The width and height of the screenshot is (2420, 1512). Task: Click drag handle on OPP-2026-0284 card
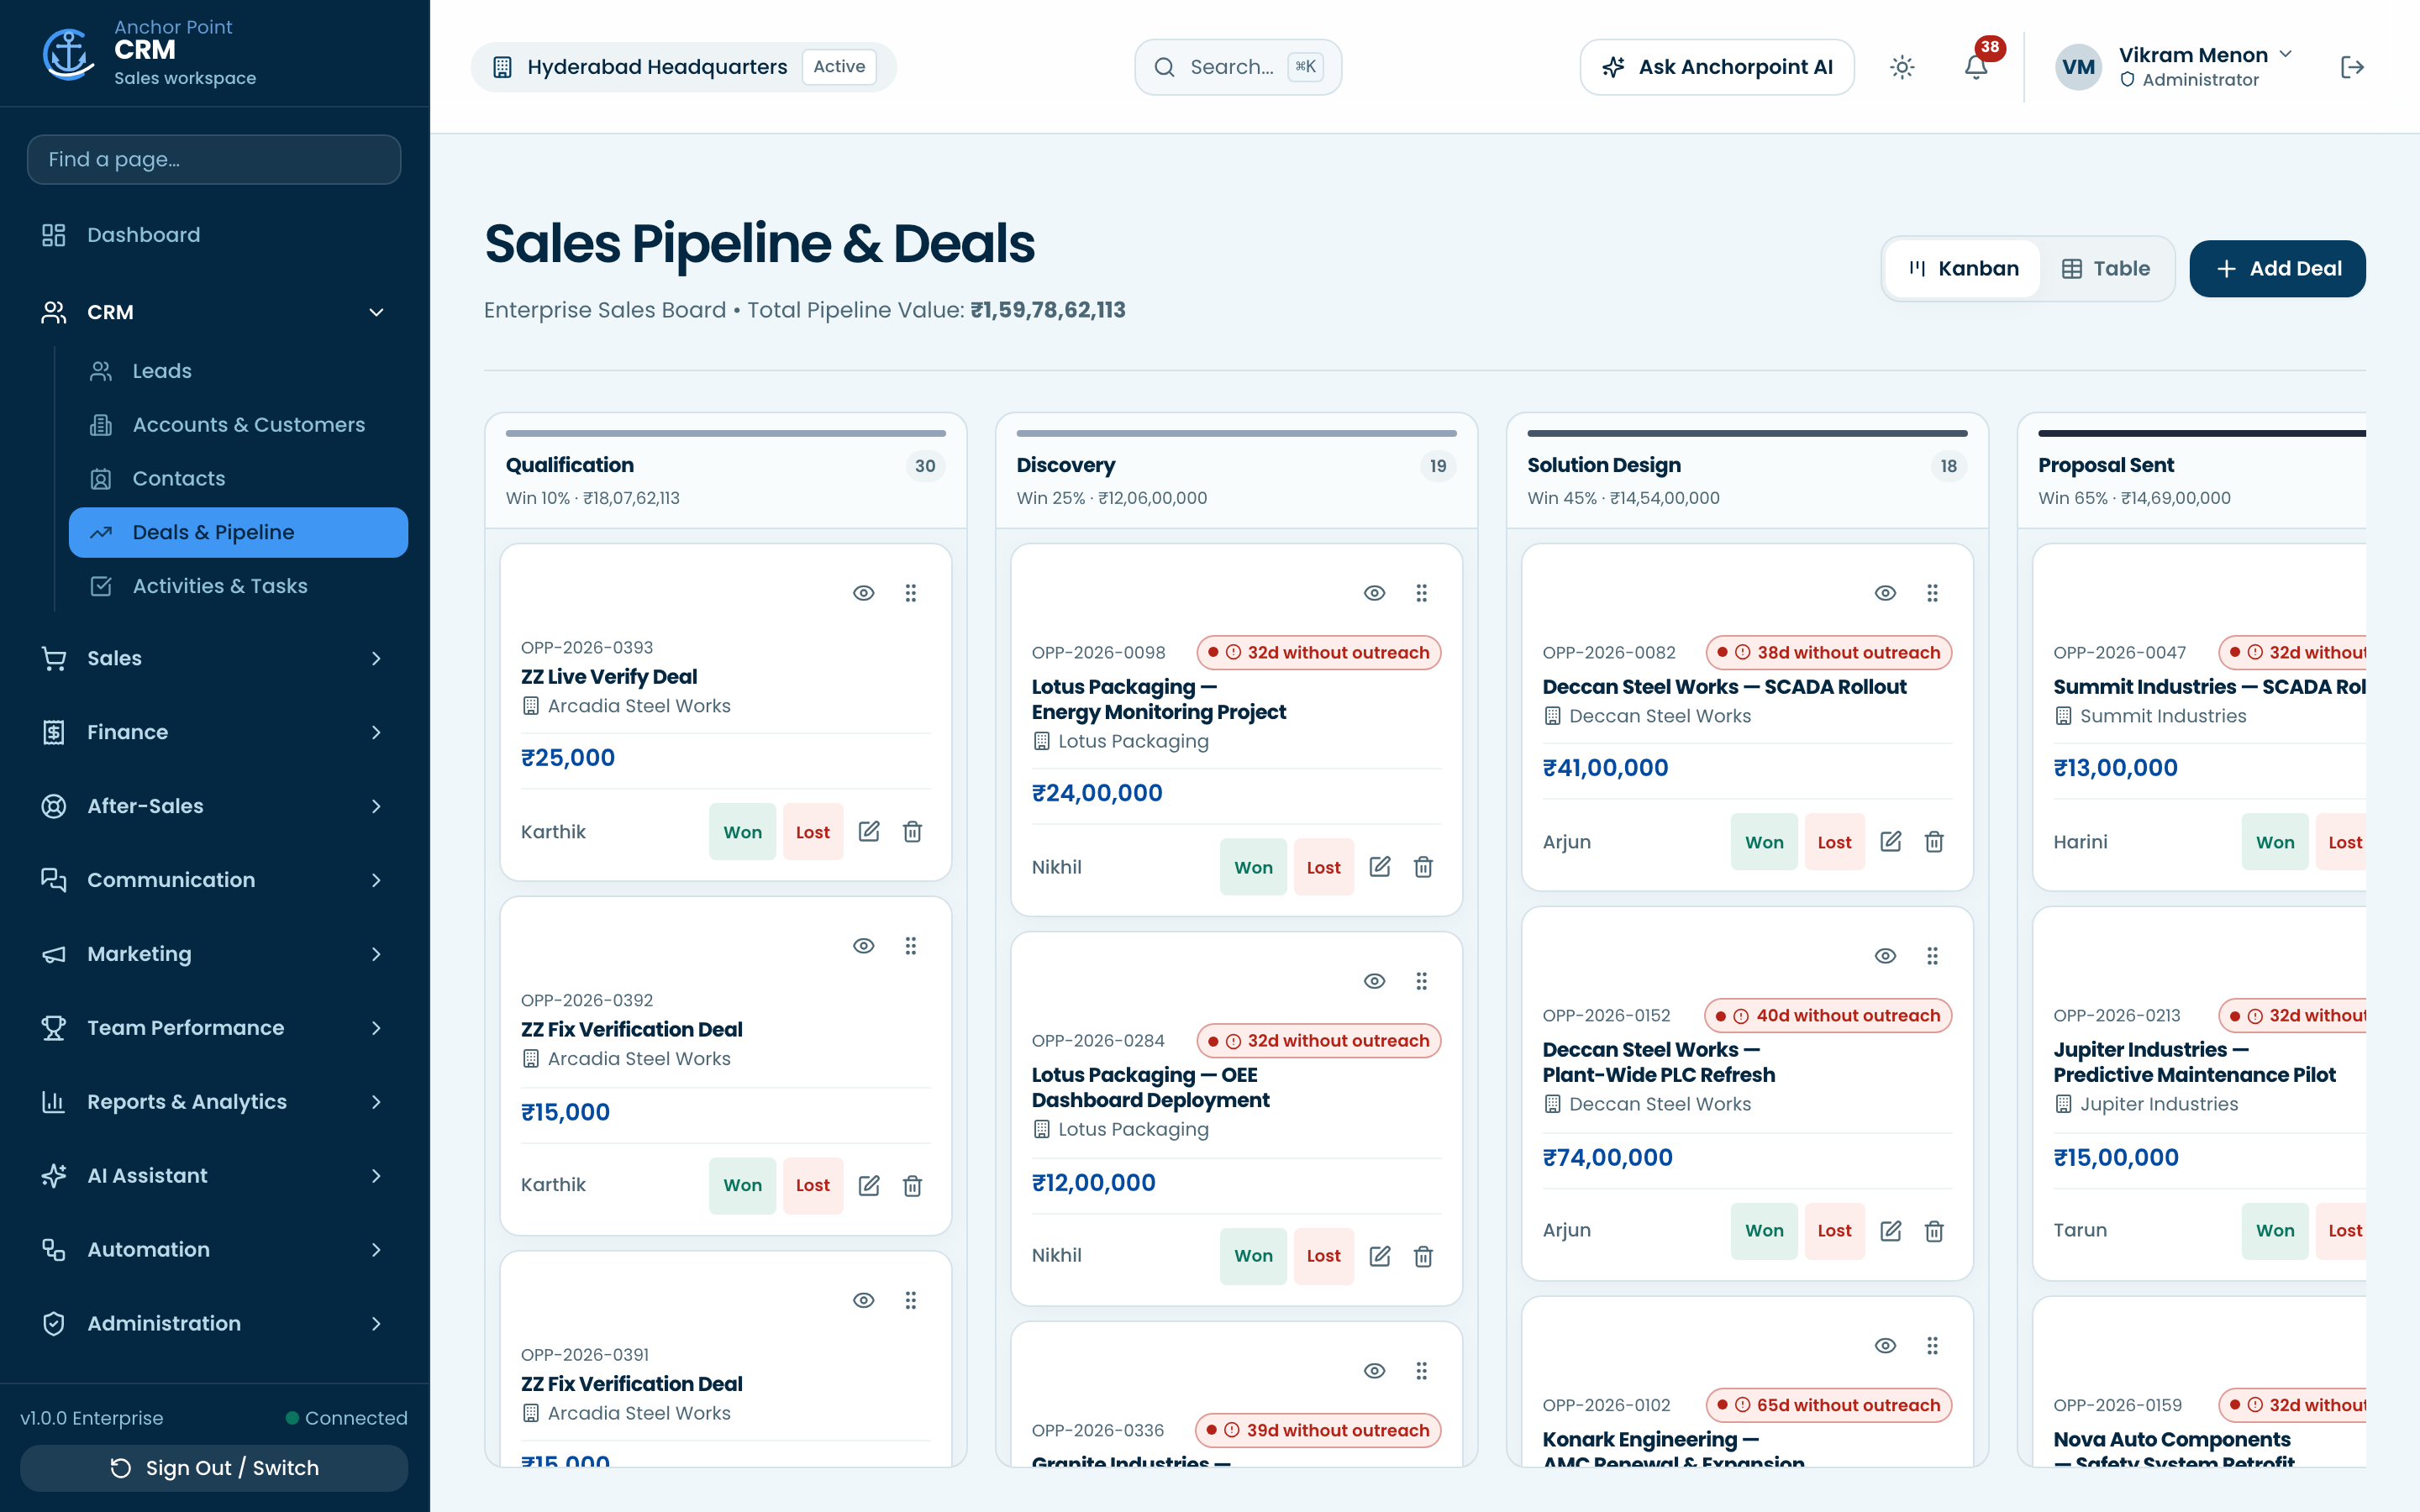pos(1421,981)
